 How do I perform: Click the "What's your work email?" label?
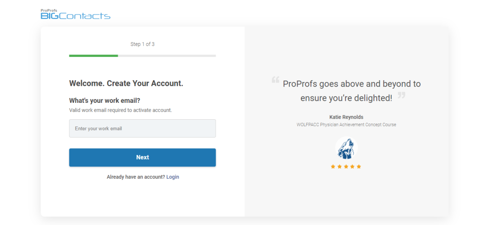tap(105, 101)
